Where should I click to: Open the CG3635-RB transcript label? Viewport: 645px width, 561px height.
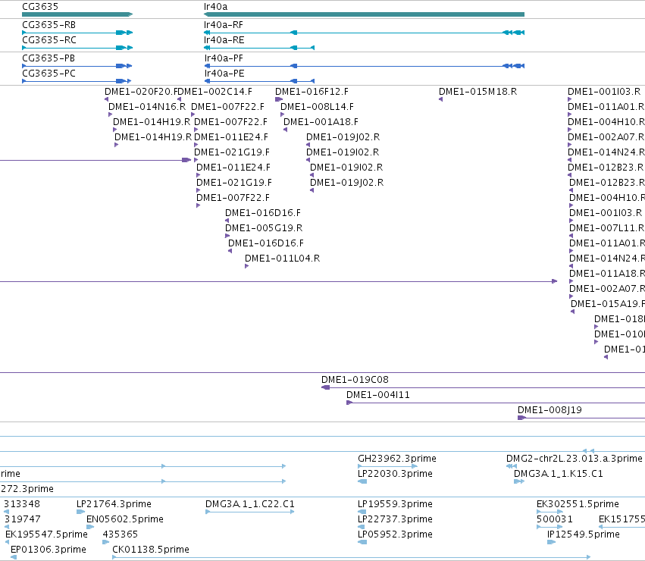(x=49, y=25)
